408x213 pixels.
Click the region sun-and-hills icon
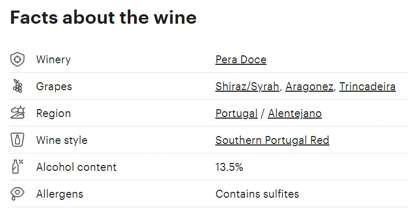(x=17, y=113)
